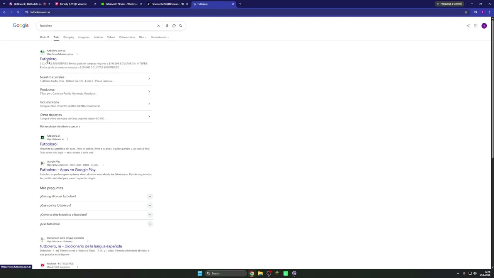Expand question ¿Qué son los futboleros?
Image resolution: width=494 pixels, height=278 pixels.
click(96, 205)
